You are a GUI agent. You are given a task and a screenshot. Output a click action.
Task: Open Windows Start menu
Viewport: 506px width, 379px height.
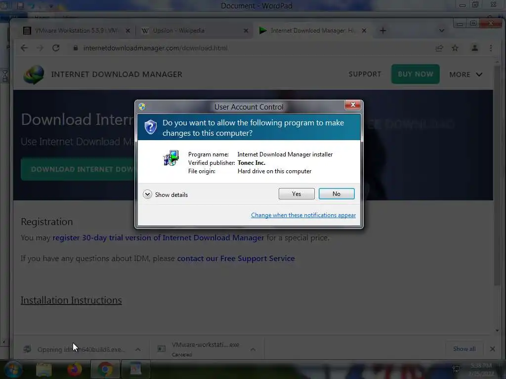(x=13, y=369)
